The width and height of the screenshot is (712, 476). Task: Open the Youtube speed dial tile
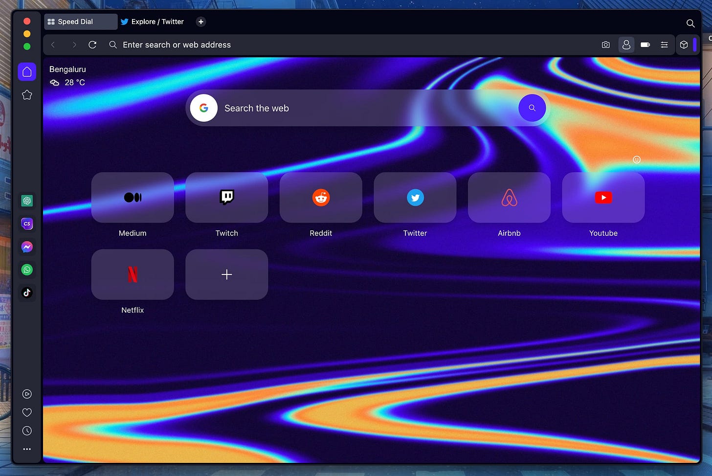(603, 198)
